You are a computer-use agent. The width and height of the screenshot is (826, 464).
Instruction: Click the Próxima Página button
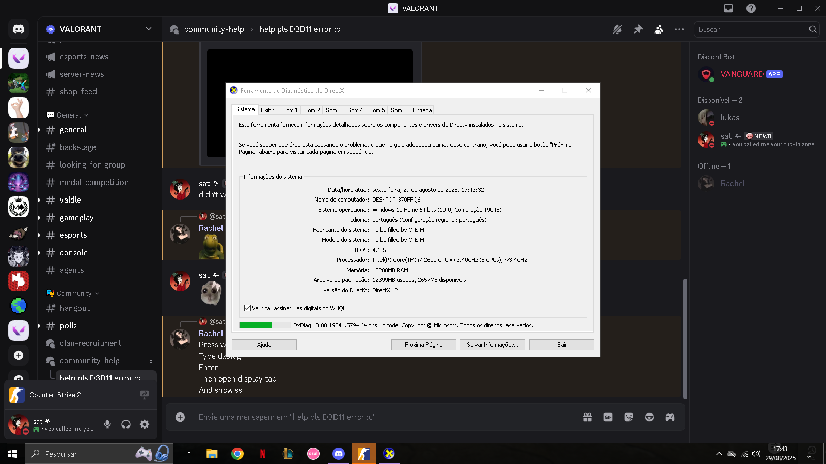click(x=424, y=345)
